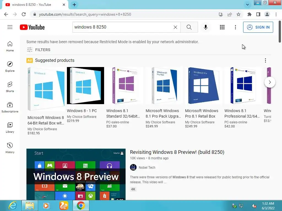Open UC Browser from taskbar
Image resolution: width=282 pixels, height=211 pixels.
64,206
